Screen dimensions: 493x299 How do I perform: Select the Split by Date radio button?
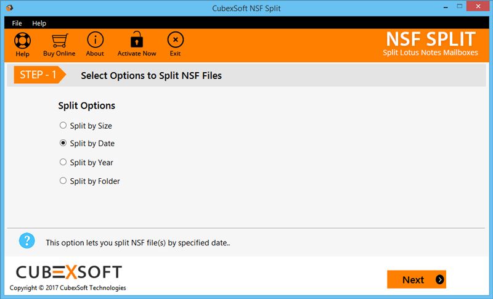coord(63,143)
